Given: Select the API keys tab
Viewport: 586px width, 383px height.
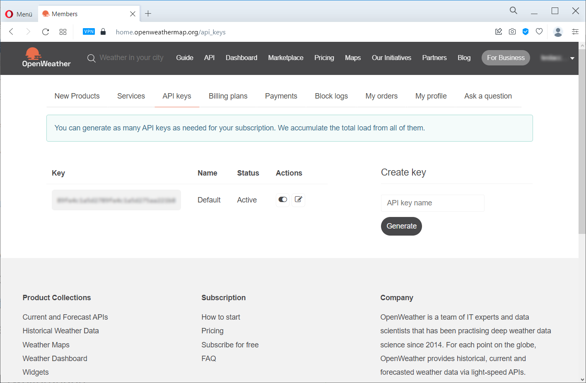Looking at the screenshot, I should point(177,96).
